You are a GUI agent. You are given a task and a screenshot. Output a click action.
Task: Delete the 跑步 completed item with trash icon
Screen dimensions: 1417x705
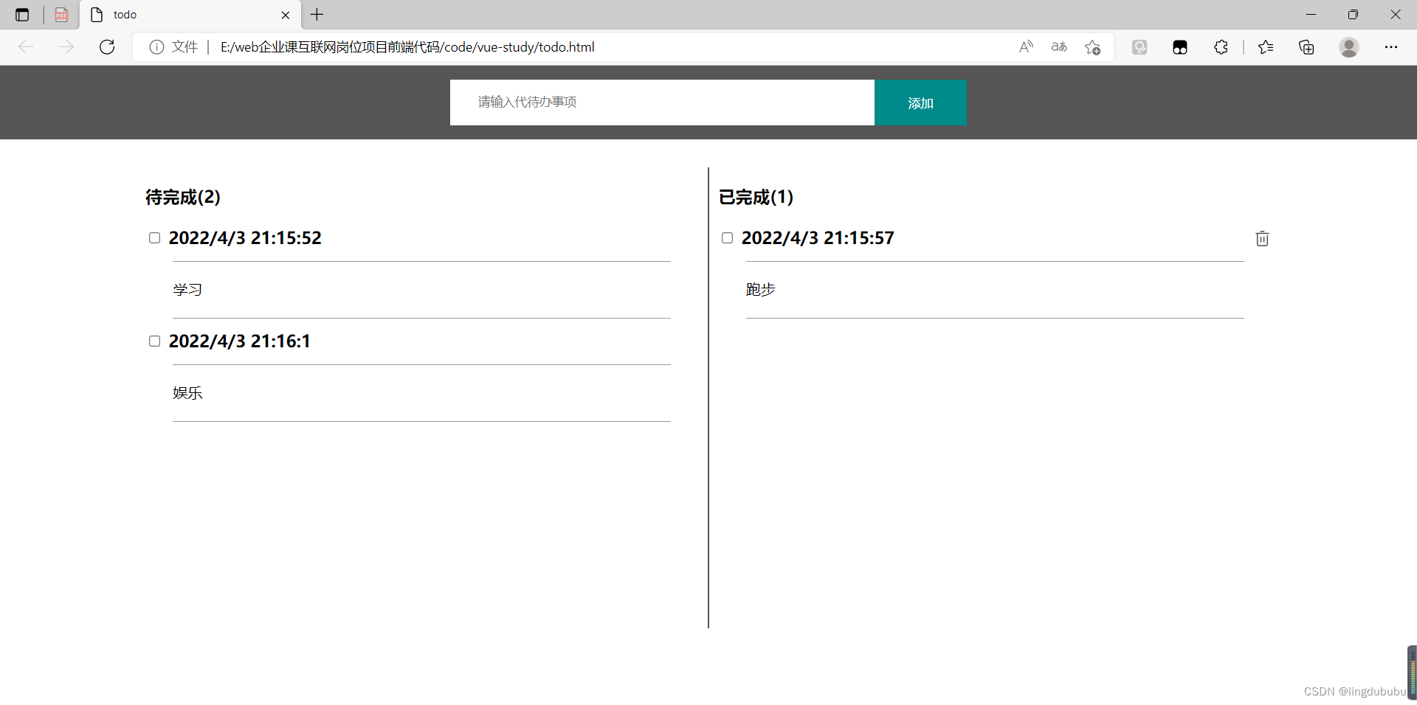(1262, 238)
